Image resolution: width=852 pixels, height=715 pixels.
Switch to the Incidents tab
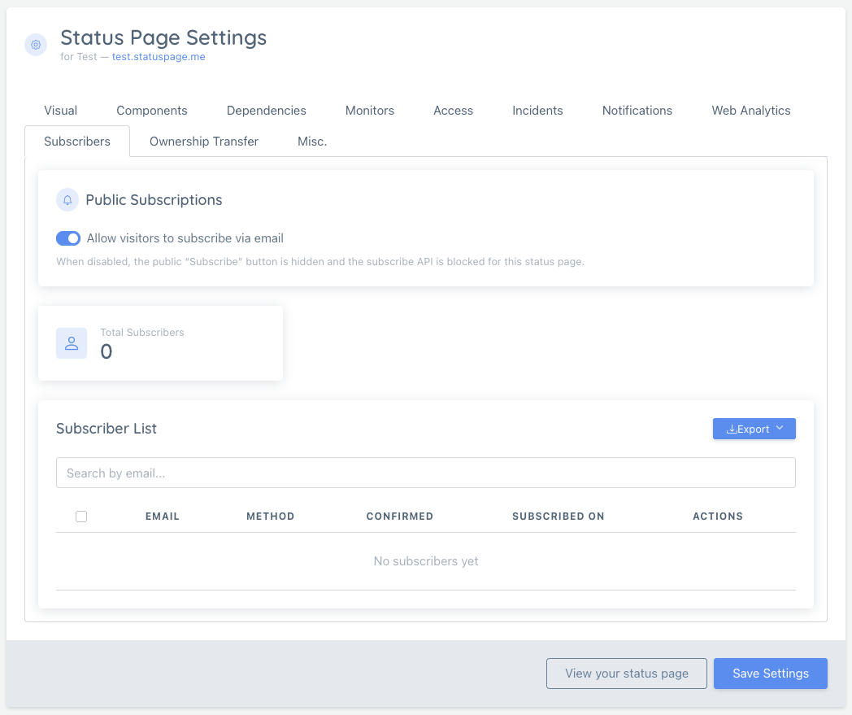point(537,111)
